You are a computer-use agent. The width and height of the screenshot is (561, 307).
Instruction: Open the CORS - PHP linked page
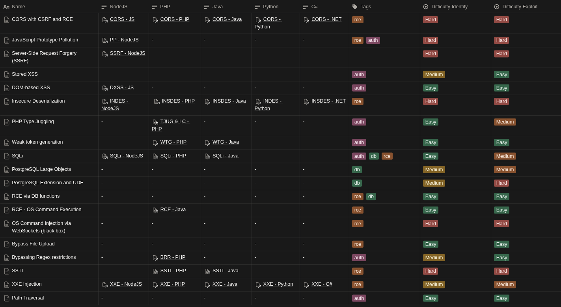pos(175,19)
